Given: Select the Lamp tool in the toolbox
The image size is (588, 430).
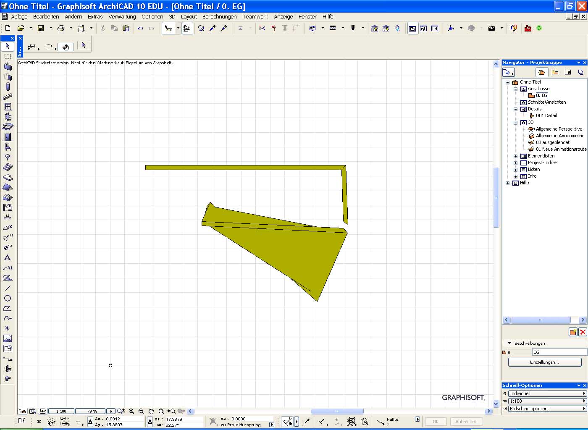Looking at the screenshot, I should point(8,157).
